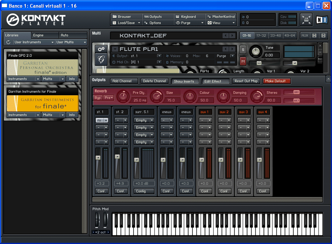
Task: Go to the previous multi beside KONTAKT_DEF
Action: pos(226,36)
